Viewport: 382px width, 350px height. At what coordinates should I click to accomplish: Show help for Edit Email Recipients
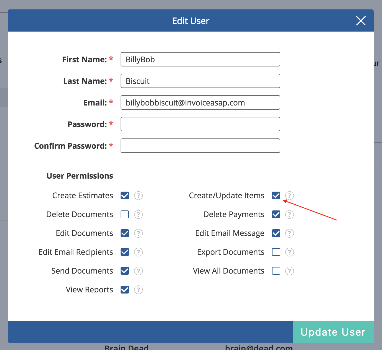coord(138,252)
